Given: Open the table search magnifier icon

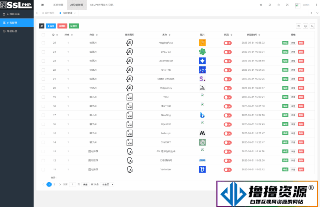Looking at the screenshot, I should click(x=312, y=26).
